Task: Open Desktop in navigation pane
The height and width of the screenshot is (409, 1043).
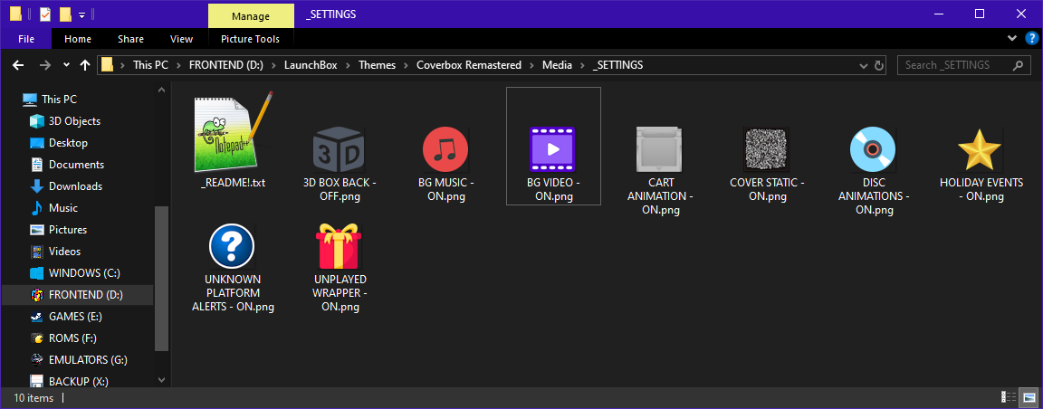Action: pyautogui.click(x=68, y=143)
